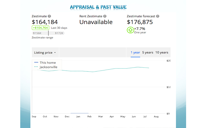205x128 pixels.
Task: Show the 10 years chart range
Action: tap(162, 52)
